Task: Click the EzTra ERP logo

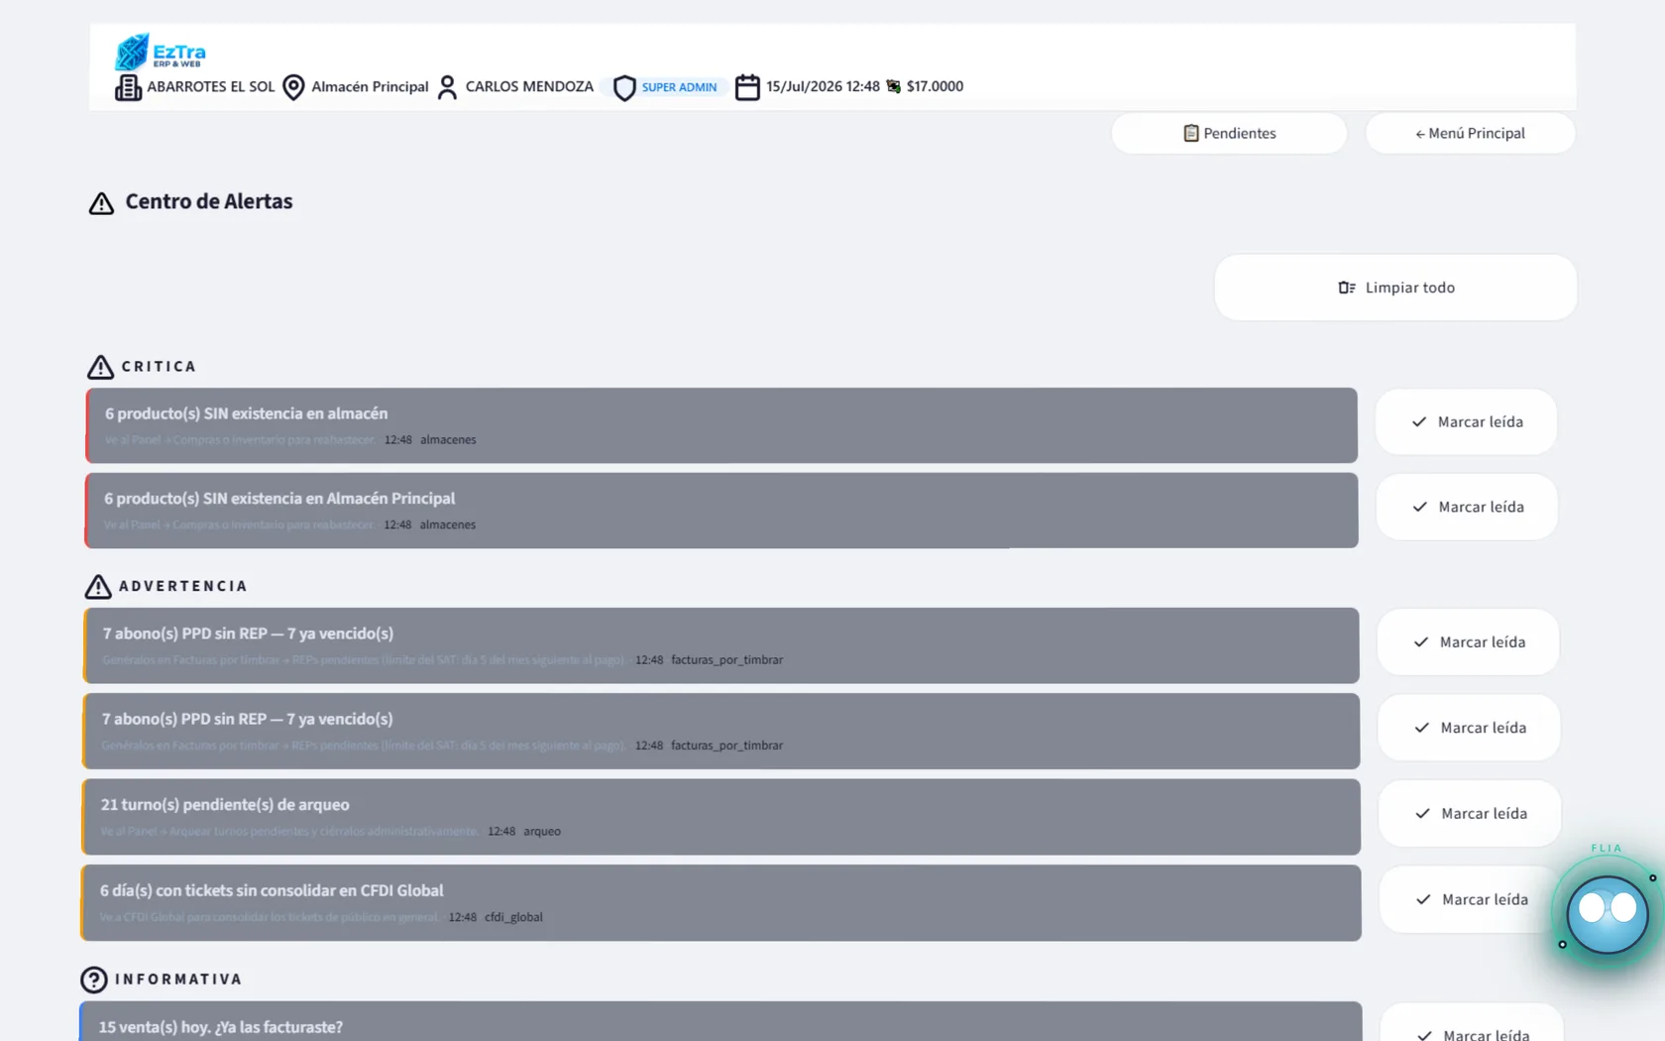Action: coord(160,52)
